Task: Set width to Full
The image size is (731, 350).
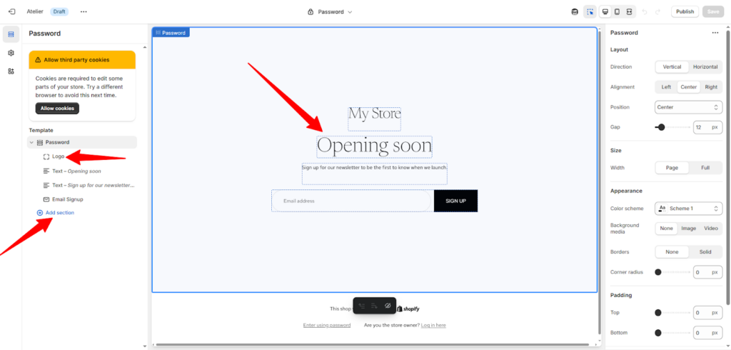Action: (x=705, y=168)
